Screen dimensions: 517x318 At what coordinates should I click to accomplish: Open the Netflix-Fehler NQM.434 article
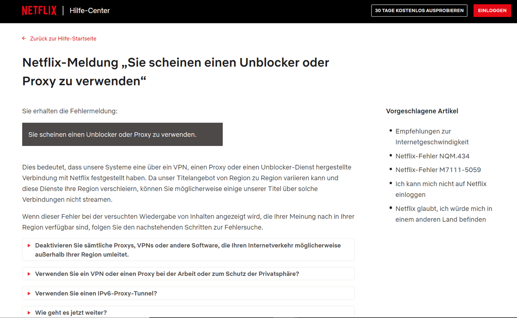[432, 156]
